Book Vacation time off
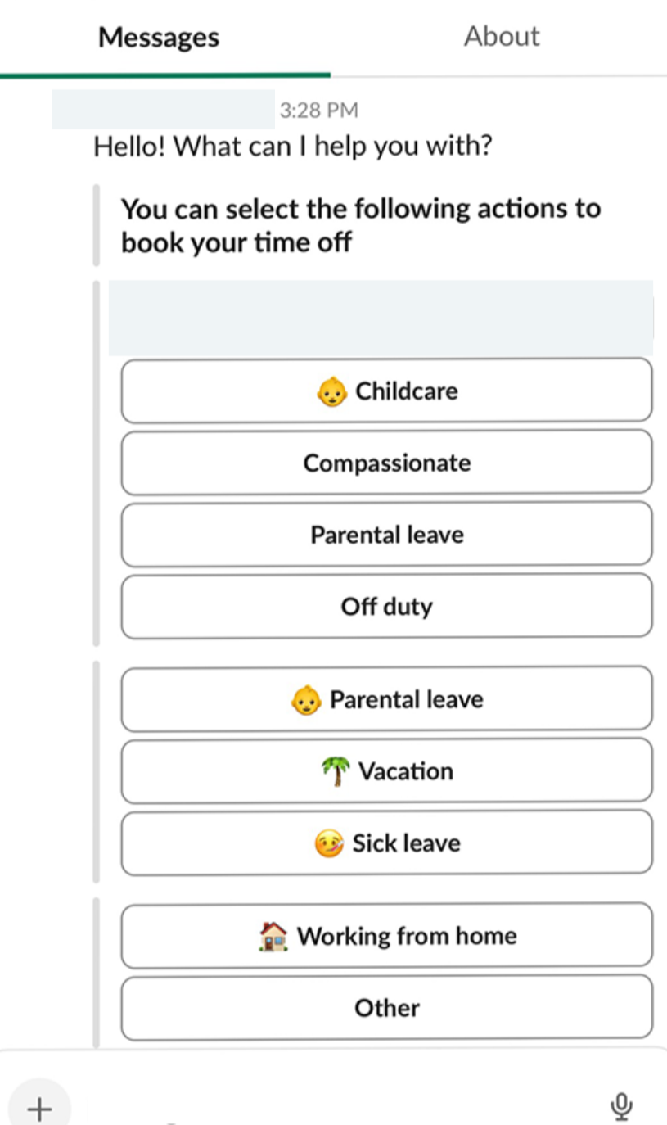 [387, 771]
